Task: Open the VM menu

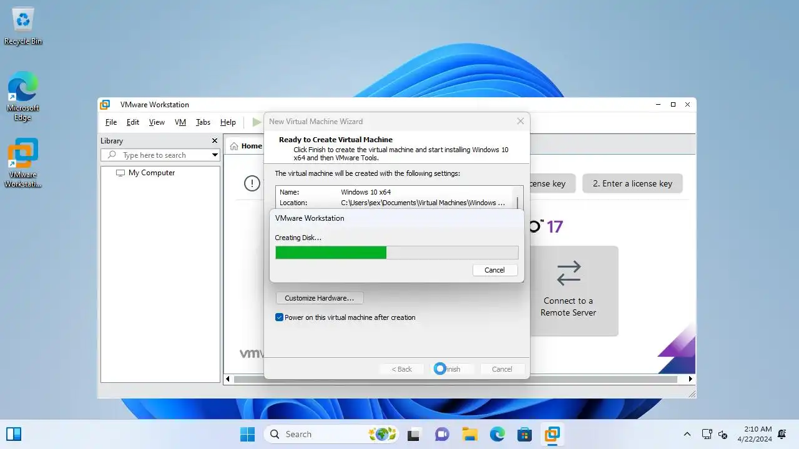Action: tap(180, 122)
